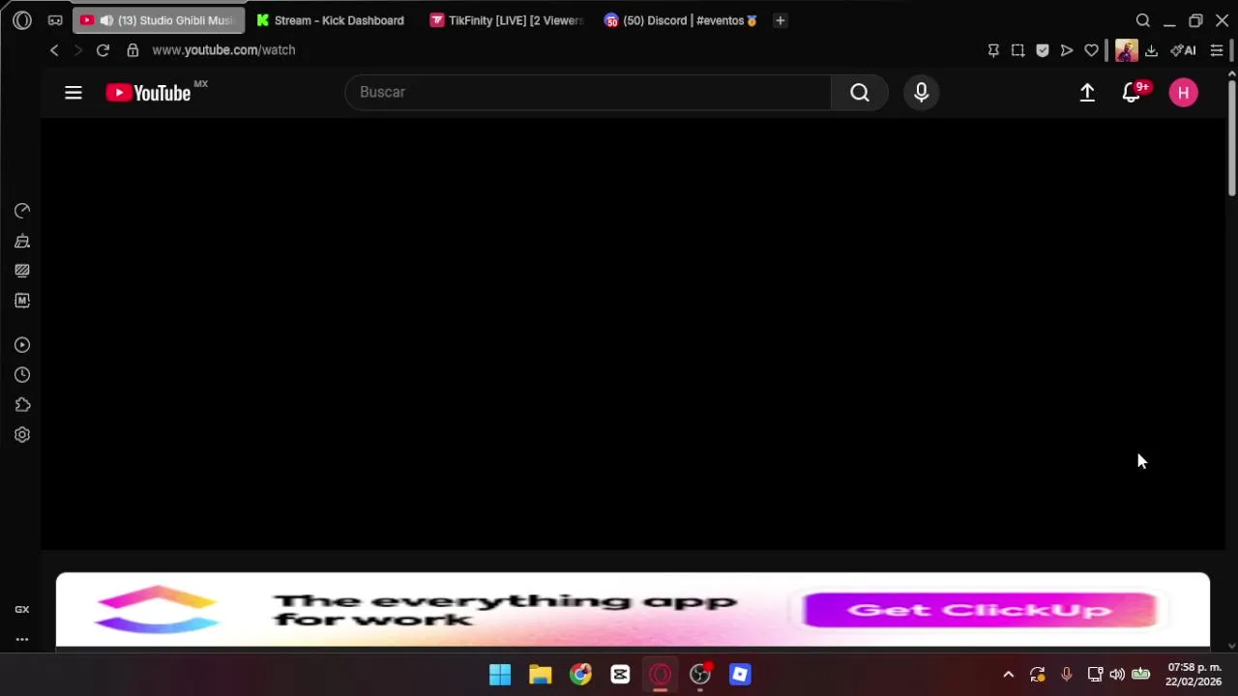
Task: Mute audio on the Studio Ghibli tab
Action: pos(106,20)
